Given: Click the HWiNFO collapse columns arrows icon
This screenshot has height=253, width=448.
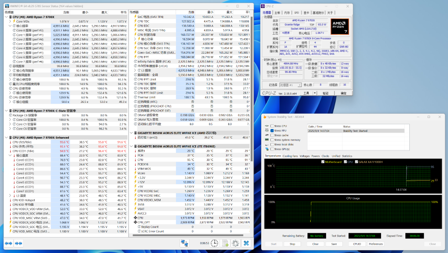Looking at the screenshot, I should point(18,243).
